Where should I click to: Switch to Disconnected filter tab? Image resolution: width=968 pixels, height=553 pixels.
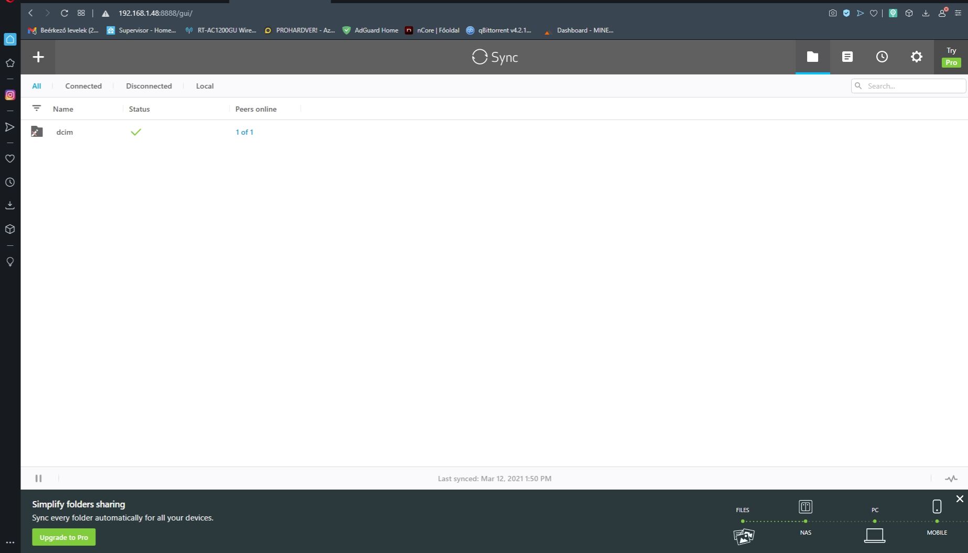tap(149, 86)
